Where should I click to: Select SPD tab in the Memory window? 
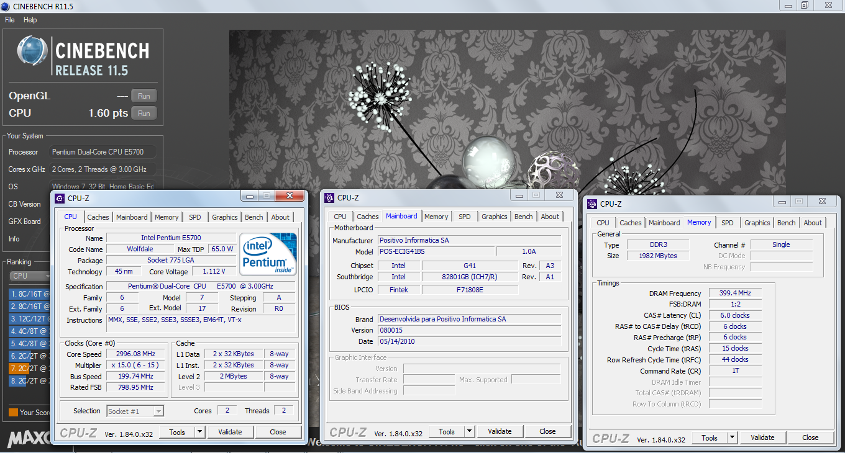[728, 223]
